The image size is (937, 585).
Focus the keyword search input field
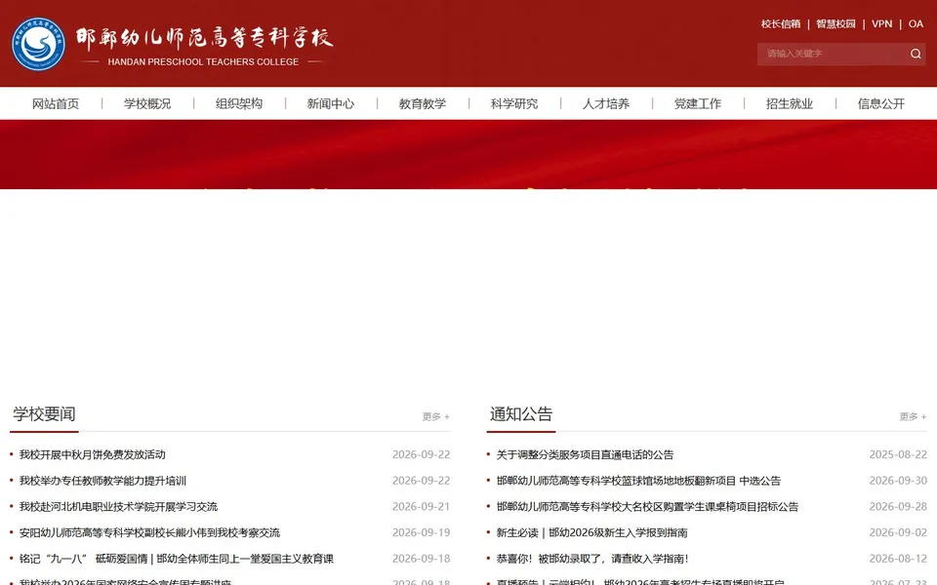[832, 54]
